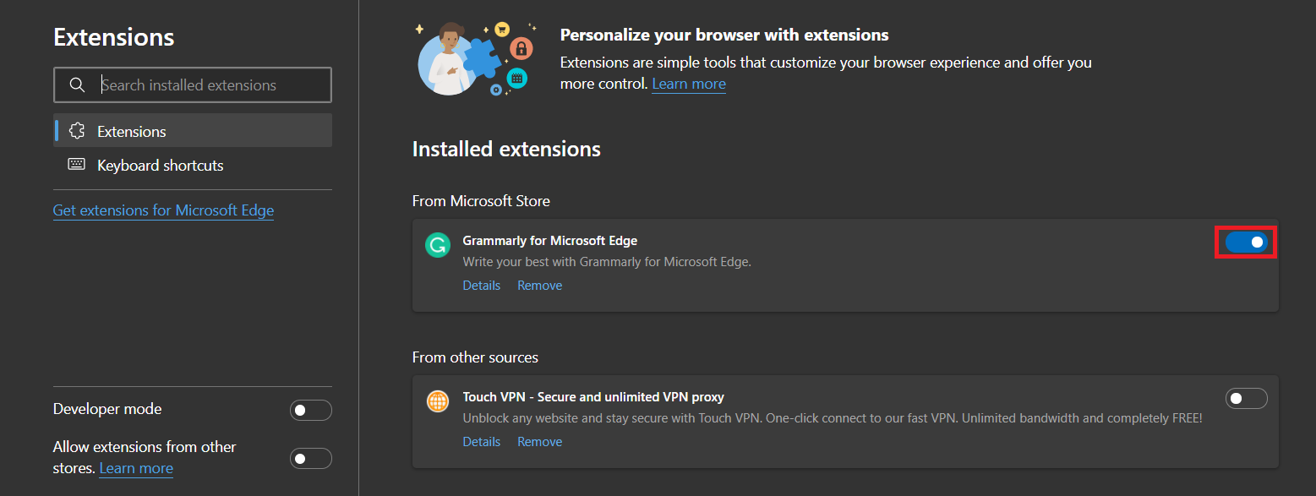Open Learn more link about other stores
Screen dimensions: 1316x496
[x=136, y=468]
